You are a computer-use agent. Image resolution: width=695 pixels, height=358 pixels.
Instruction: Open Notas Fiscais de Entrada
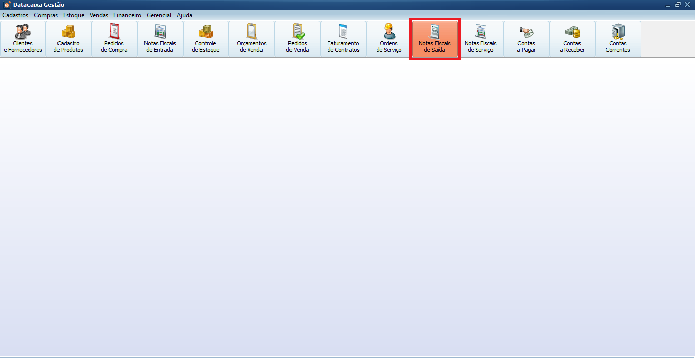coord(160,39)
